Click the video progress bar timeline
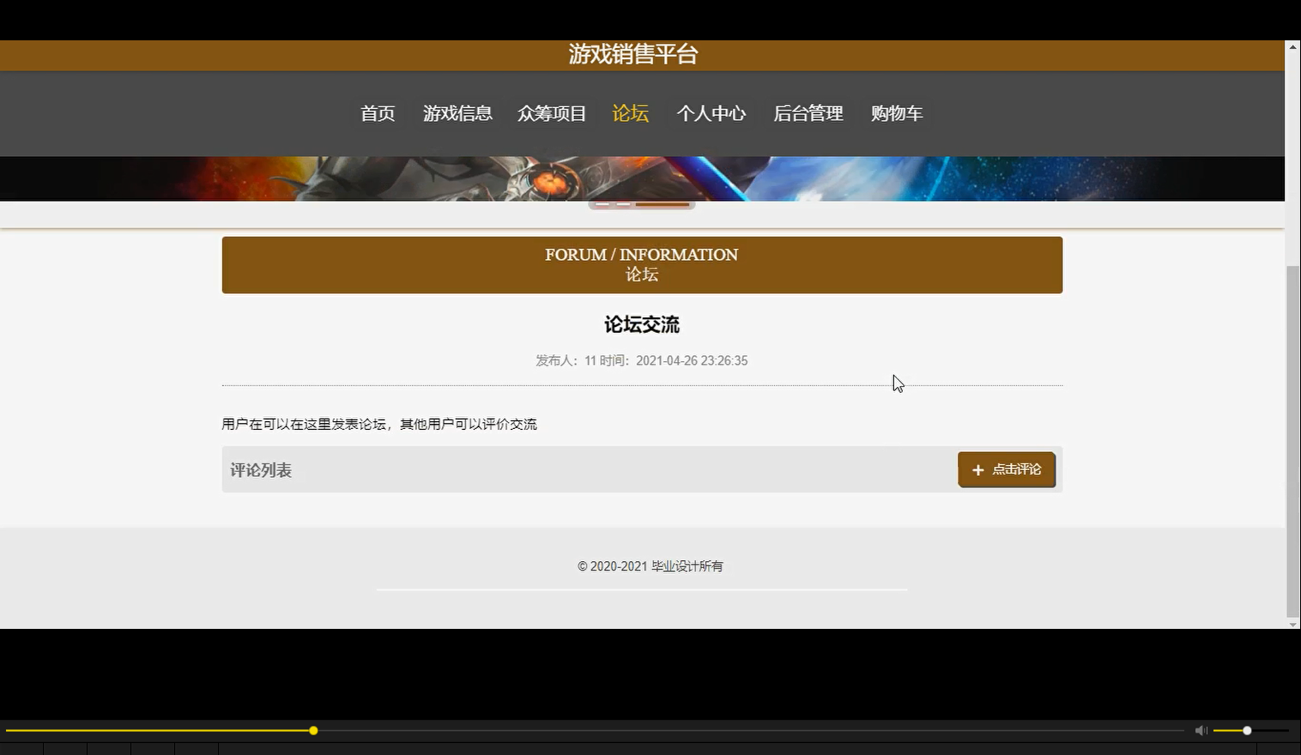1301x755 pixels. click(x=601, y=730)
